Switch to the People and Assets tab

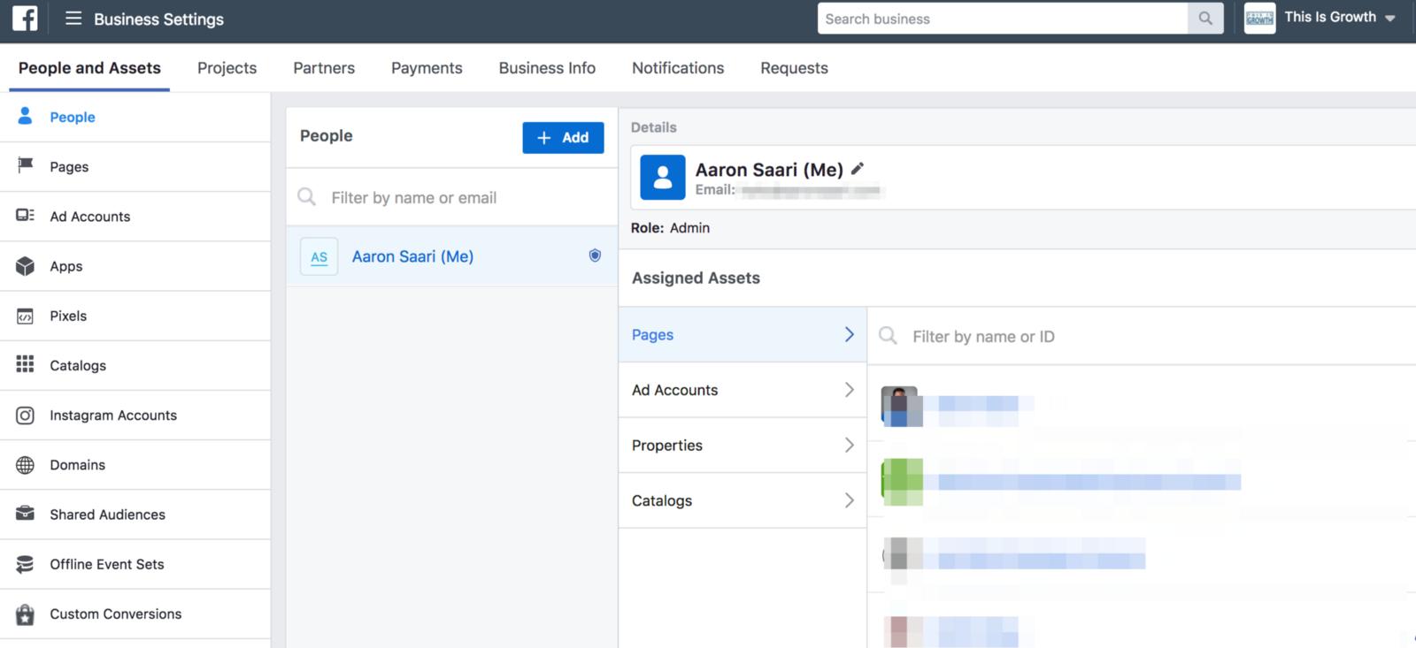(89, 68)
